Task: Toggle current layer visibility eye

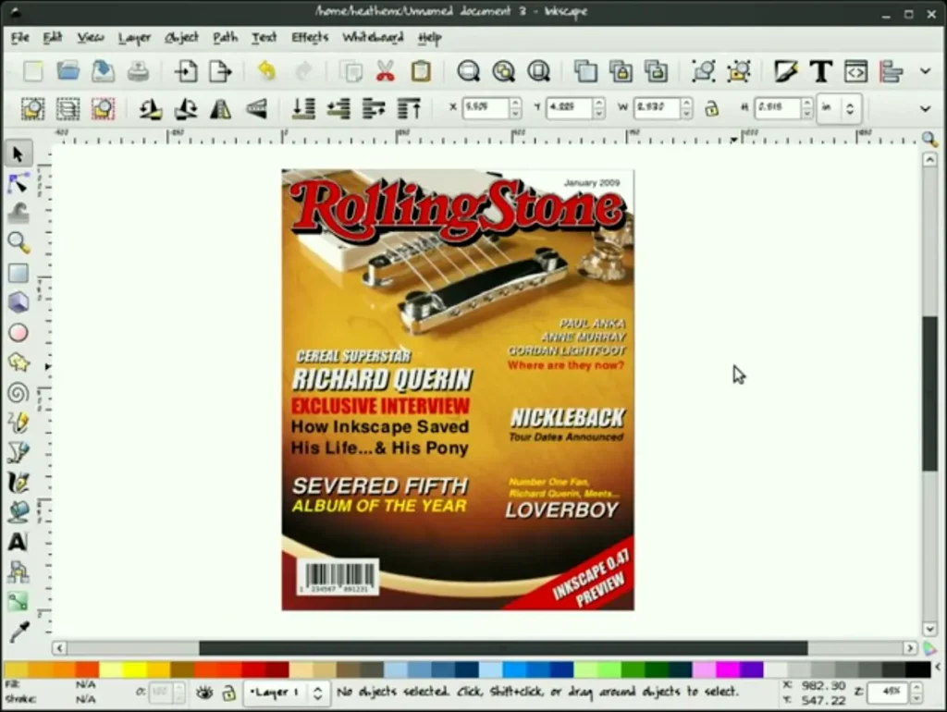Action: click(204, 692)
